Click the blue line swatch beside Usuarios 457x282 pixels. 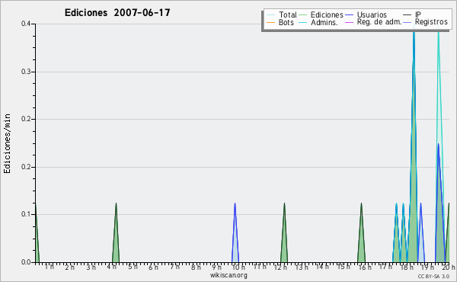coord(349,15)
